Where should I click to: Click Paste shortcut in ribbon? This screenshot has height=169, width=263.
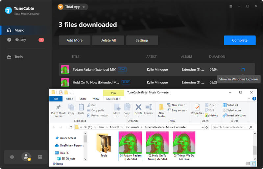click(x=98, y=116)
